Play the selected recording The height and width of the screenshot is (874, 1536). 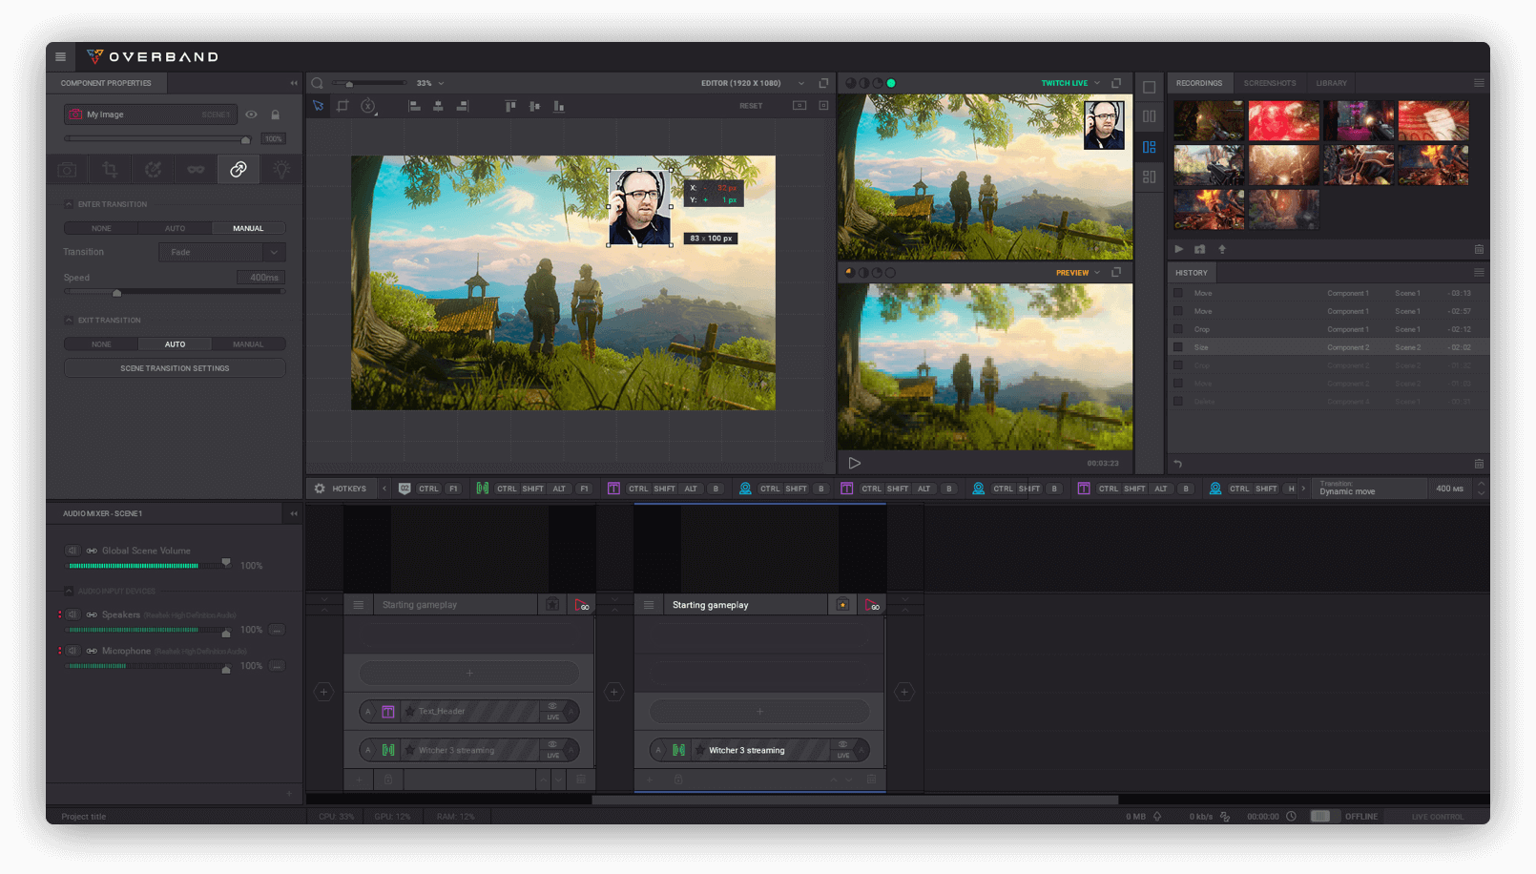click(1178, 249)
